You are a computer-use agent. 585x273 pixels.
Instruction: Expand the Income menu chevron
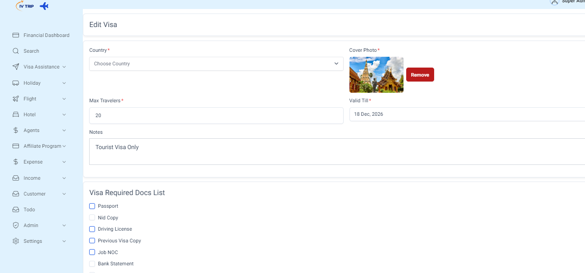(64, 178)
